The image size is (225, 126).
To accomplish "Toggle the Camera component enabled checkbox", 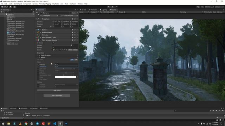I will (x=40, y=30).
